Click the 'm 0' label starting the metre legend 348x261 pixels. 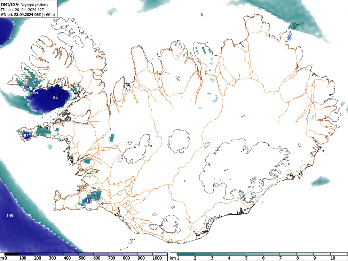(x=4, y=258)
